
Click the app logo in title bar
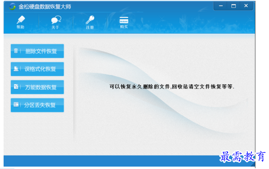pos(12,6)
